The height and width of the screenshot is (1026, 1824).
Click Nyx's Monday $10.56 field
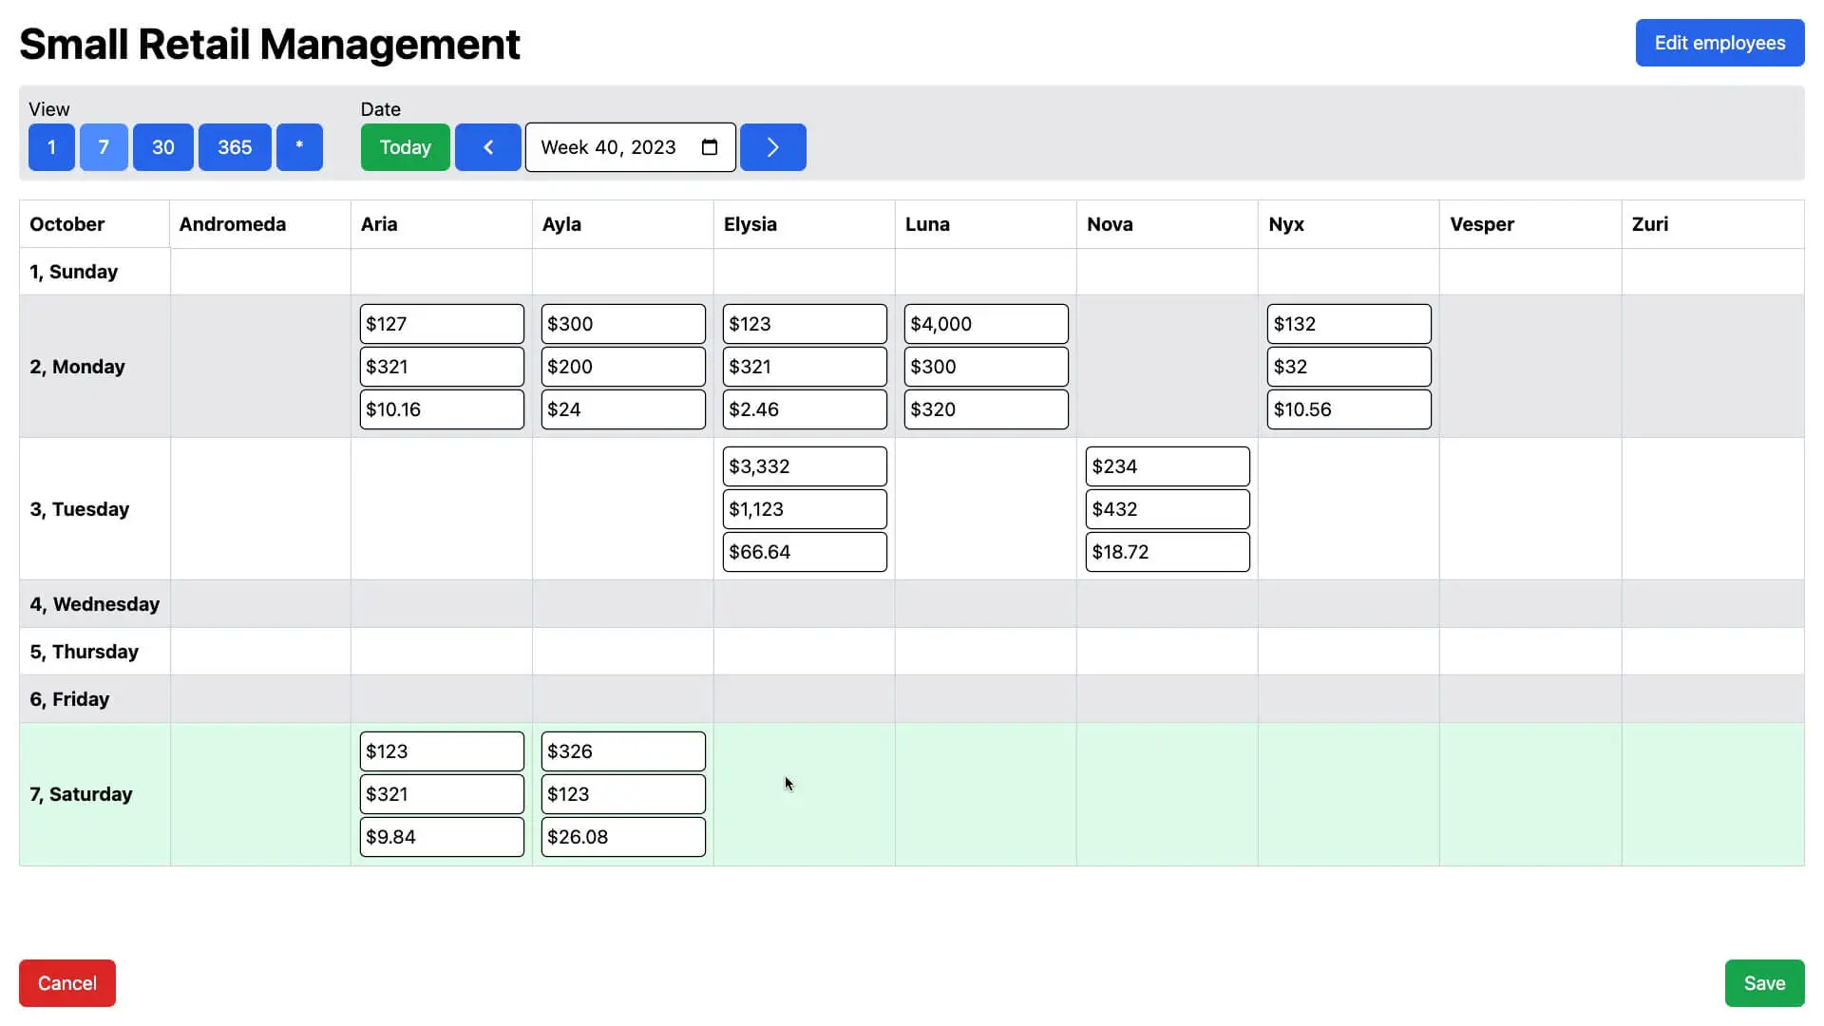1348,409
